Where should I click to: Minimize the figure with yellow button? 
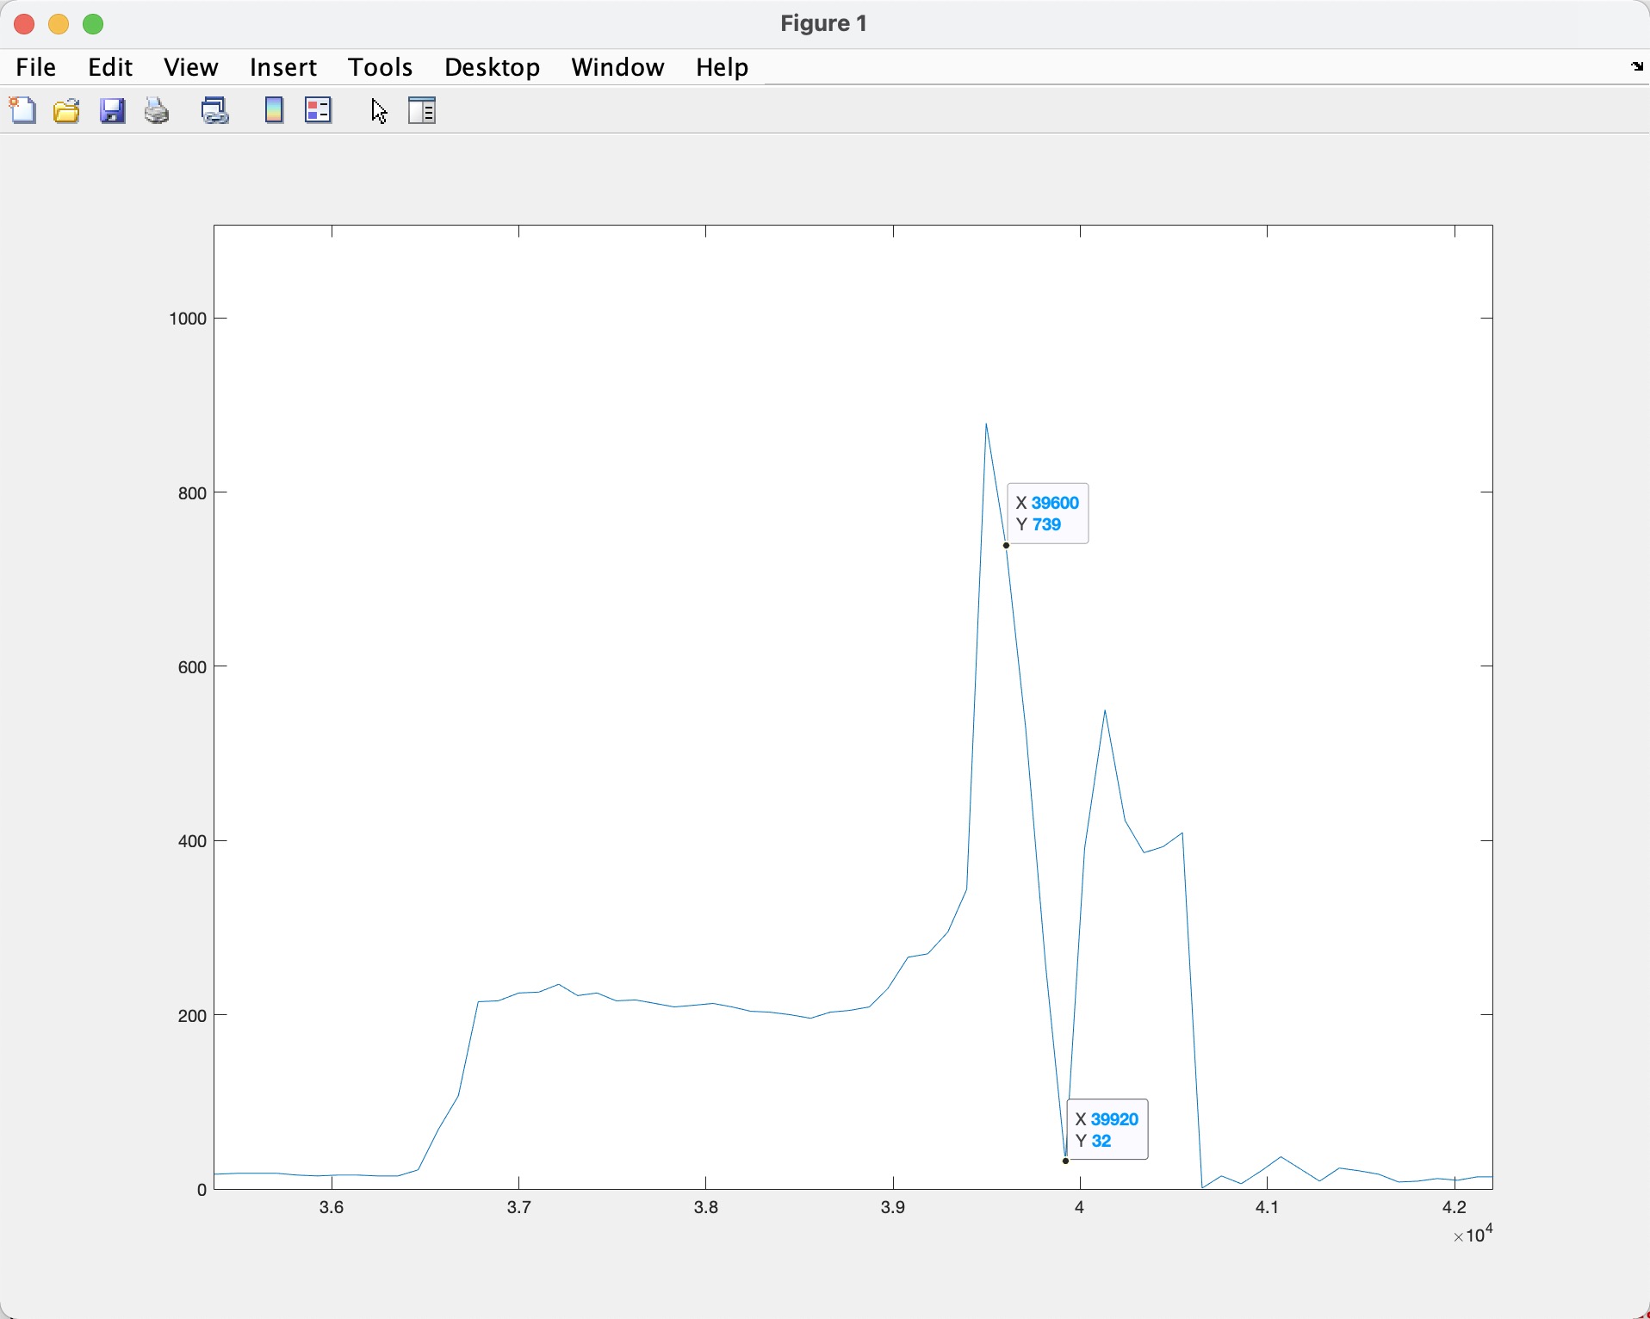tap(59, 24)
